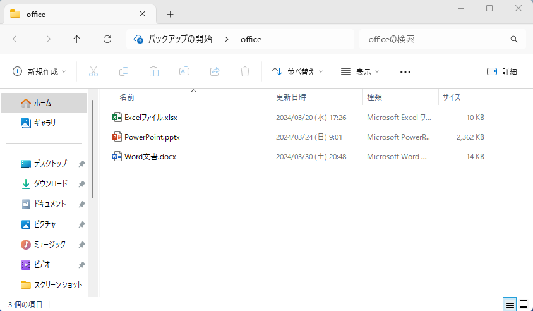Click the cloud backup icon in address bar

tap(138, 39)
